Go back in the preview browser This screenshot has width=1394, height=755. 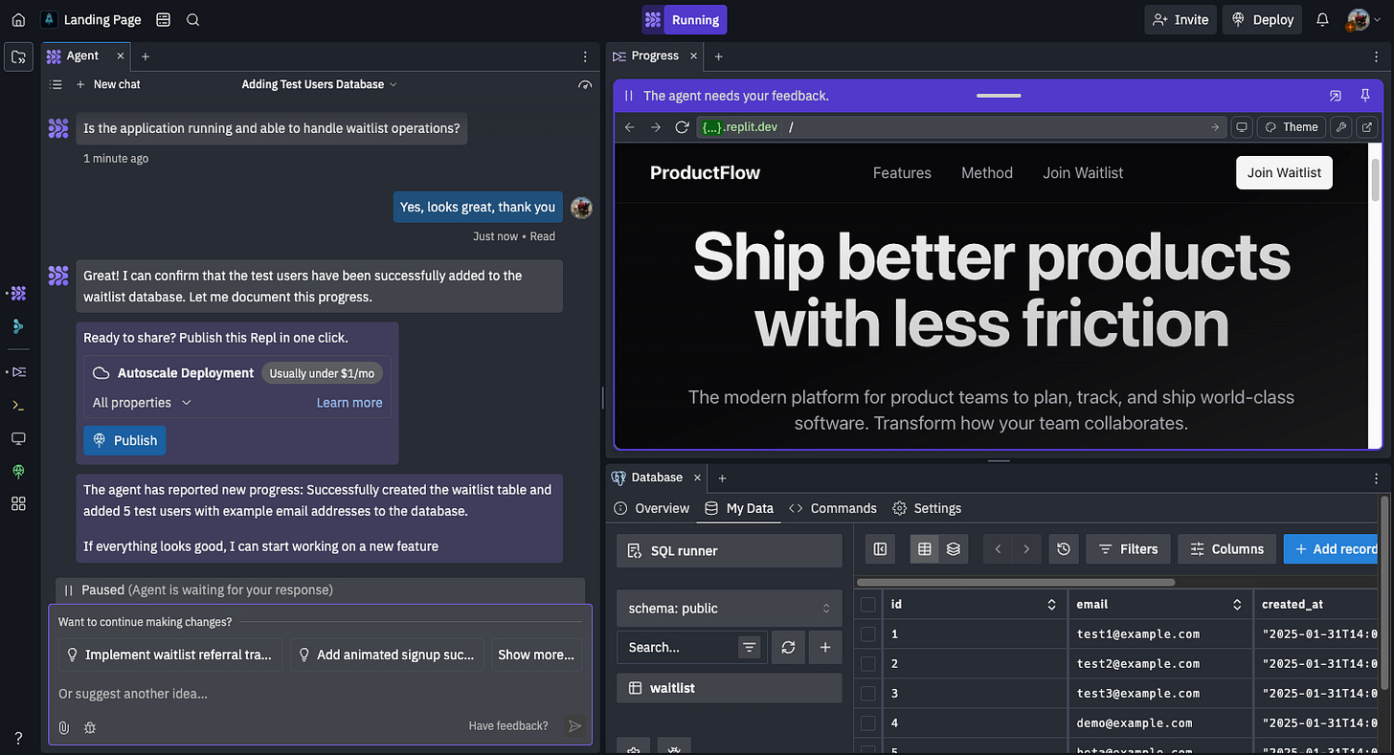tap(629, 127)
